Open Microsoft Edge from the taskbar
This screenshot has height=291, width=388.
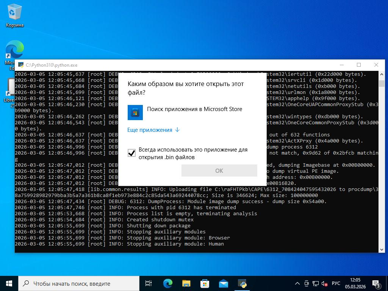pos(167,283)
